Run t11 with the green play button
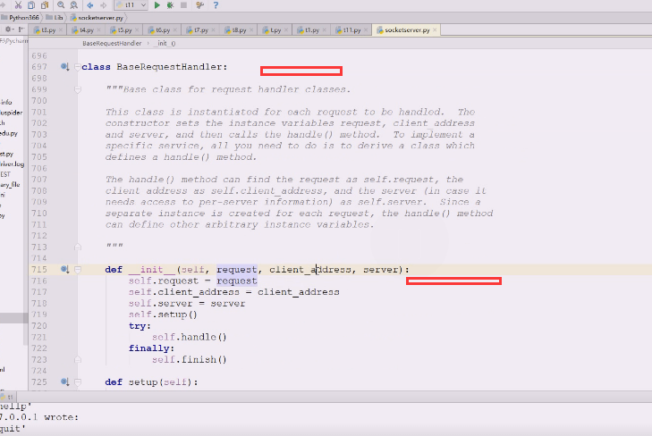The image size is (652, 436). 157,5
